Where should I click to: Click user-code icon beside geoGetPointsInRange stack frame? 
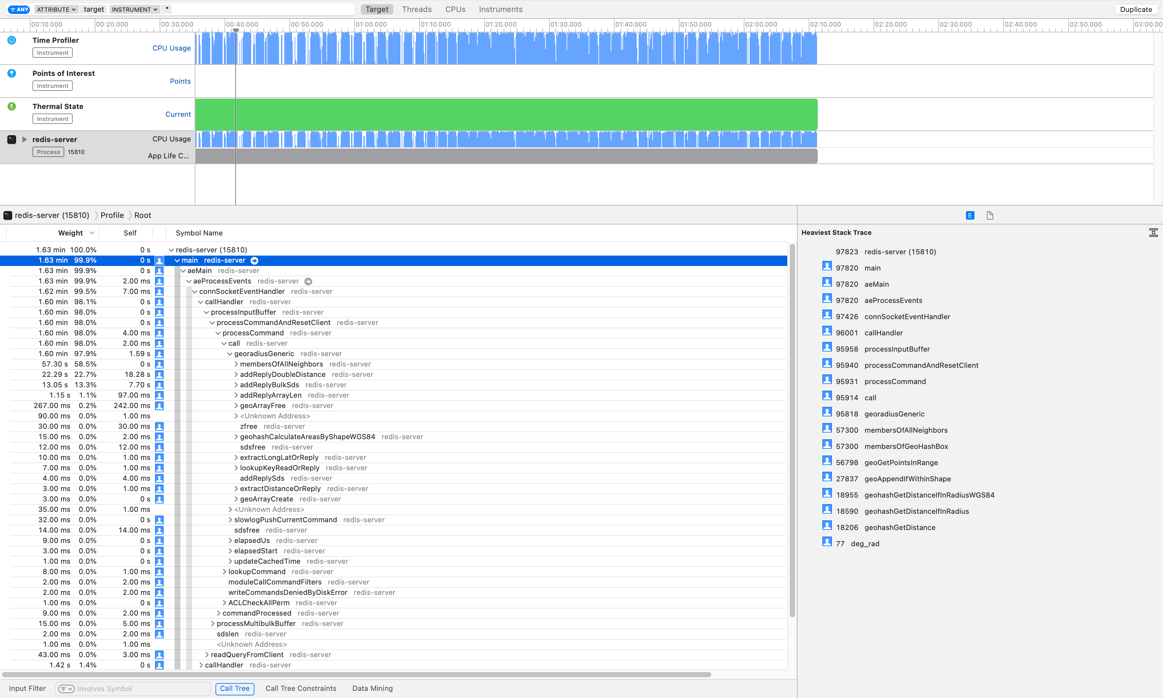pyautogui.click(x=827, y=461)
